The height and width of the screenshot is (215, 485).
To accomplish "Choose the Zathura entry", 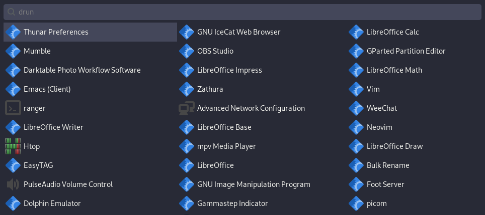I will click(262, 89).
